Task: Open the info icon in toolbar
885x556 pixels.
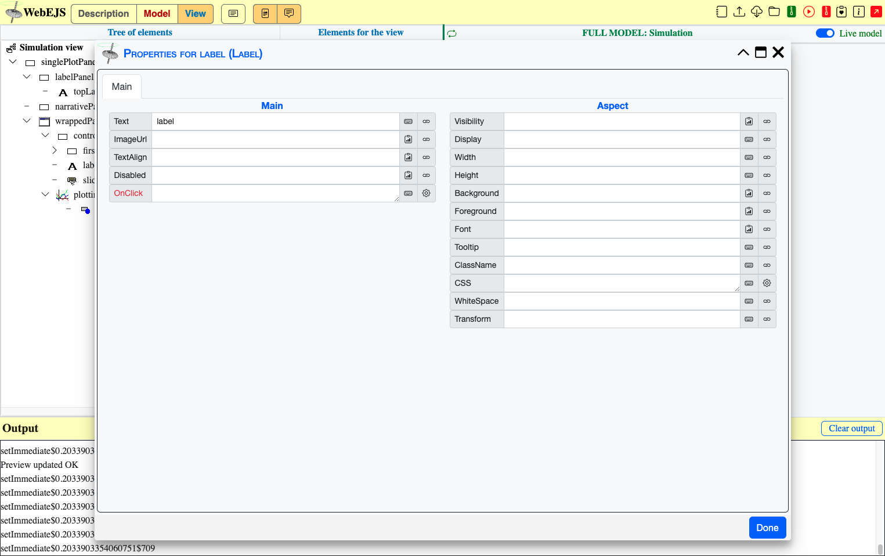Action: (x=859, y=12)
